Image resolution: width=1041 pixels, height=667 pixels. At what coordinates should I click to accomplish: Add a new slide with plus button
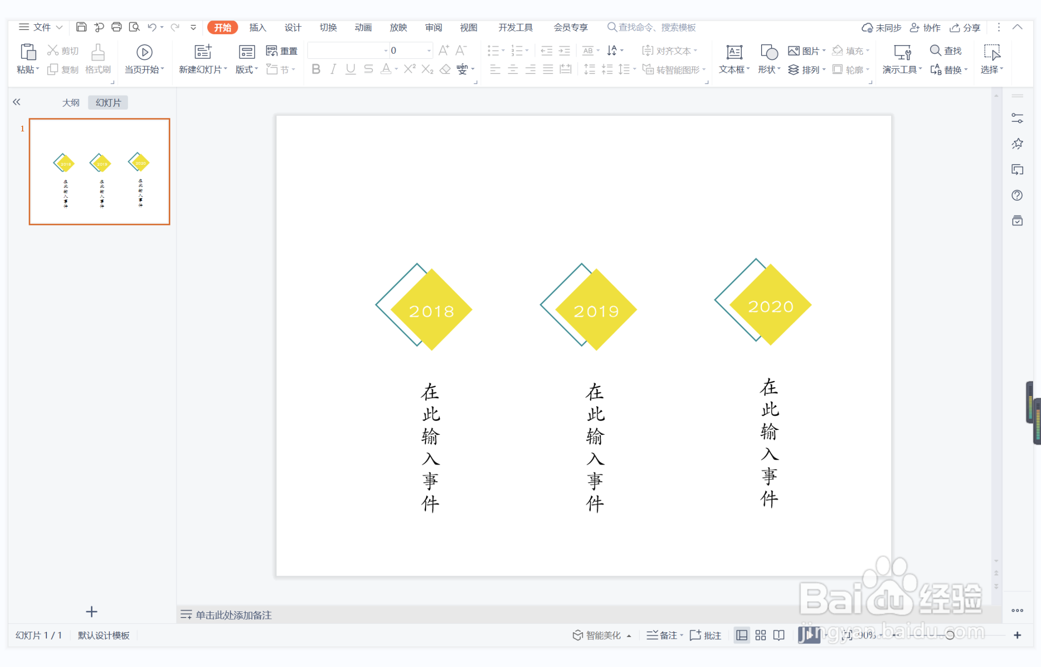tap(92, 612)
